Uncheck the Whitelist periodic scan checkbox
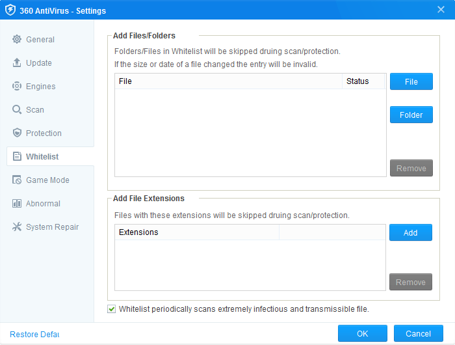 (112, 309)
